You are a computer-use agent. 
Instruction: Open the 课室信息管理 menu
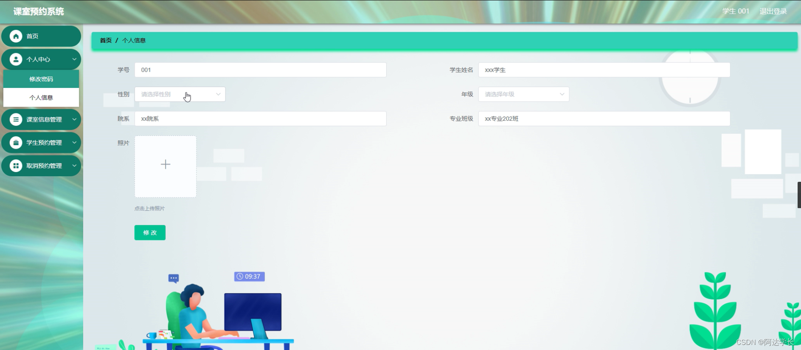(41, 119)
